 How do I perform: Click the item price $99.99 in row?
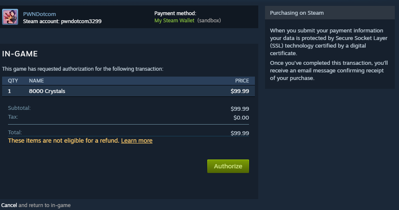pyautogui.click(x=240, y=91)
